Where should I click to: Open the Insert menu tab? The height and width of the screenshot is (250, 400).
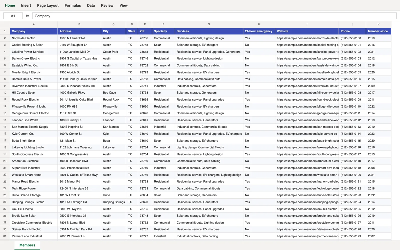[x=26, y=5]
